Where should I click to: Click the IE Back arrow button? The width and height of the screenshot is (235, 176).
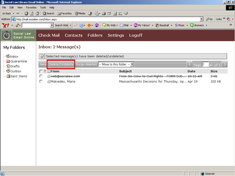pos(7,14)
